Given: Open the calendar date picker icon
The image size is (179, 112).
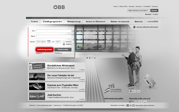Looking at the screenshot, I should pos(49,42).
